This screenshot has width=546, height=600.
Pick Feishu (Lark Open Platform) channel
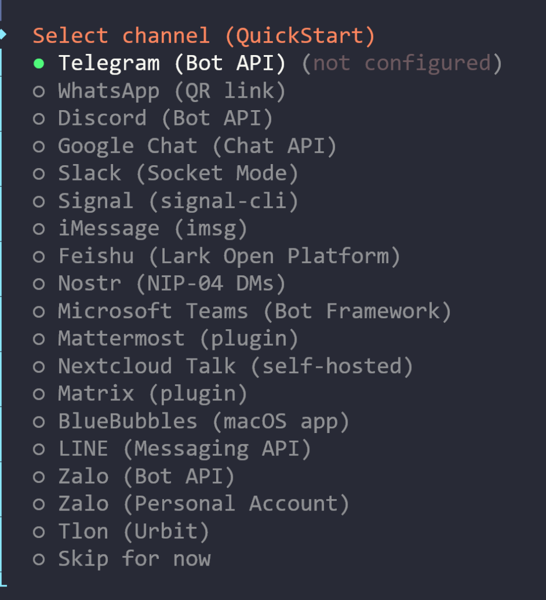click(x=228, y=256)
